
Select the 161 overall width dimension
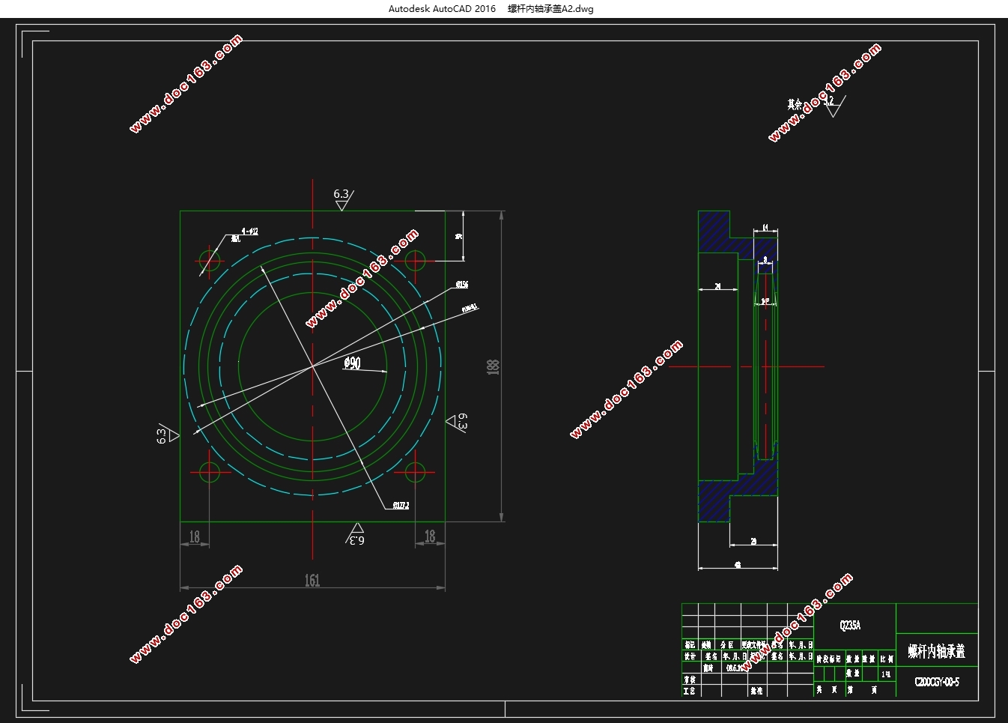point(312,580)
